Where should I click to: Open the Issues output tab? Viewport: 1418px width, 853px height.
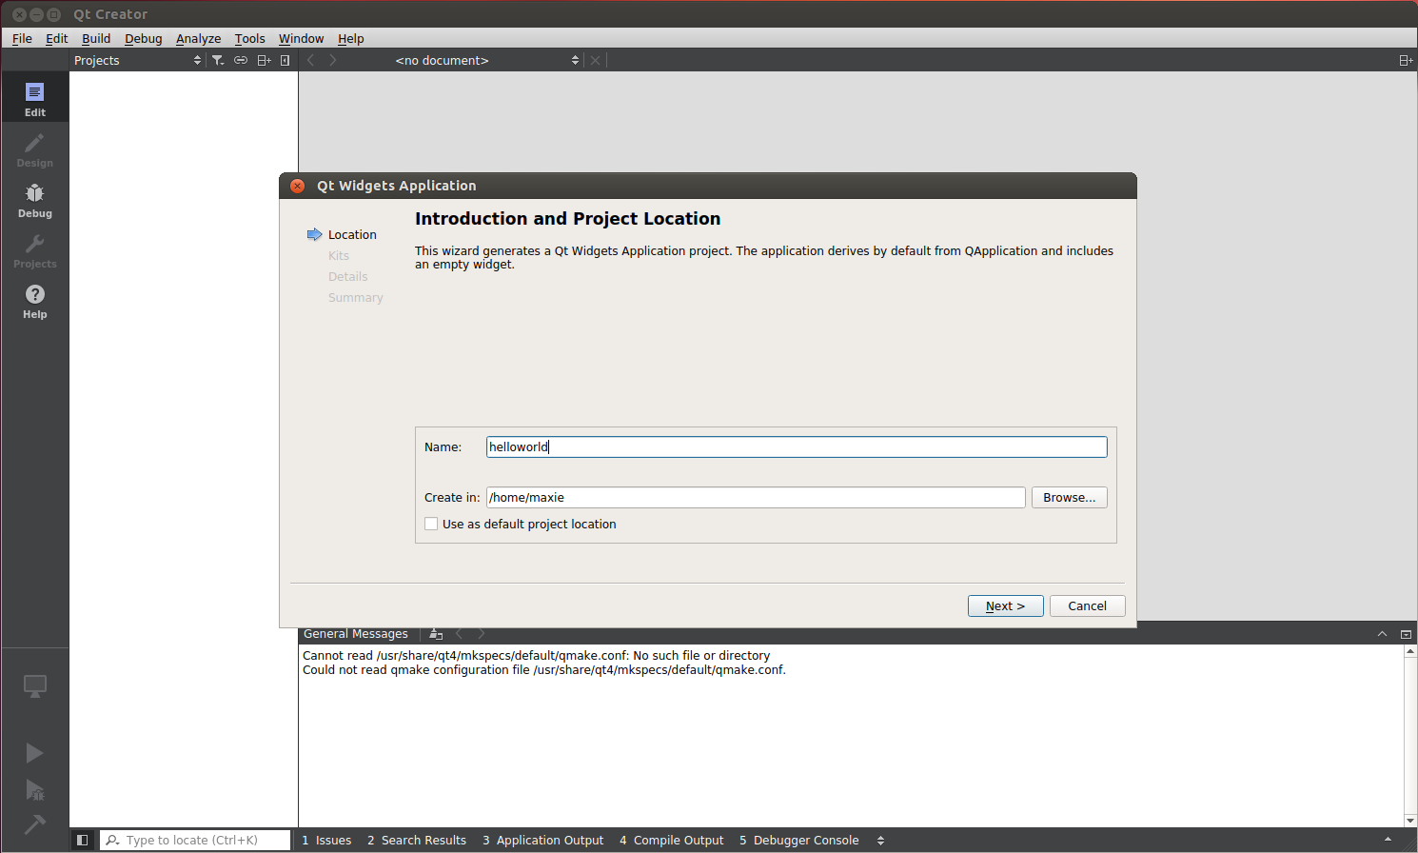pos(326,840)
